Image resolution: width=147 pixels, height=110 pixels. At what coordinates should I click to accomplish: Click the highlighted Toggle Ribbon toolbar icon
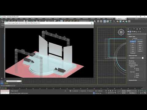coord(104,21)
